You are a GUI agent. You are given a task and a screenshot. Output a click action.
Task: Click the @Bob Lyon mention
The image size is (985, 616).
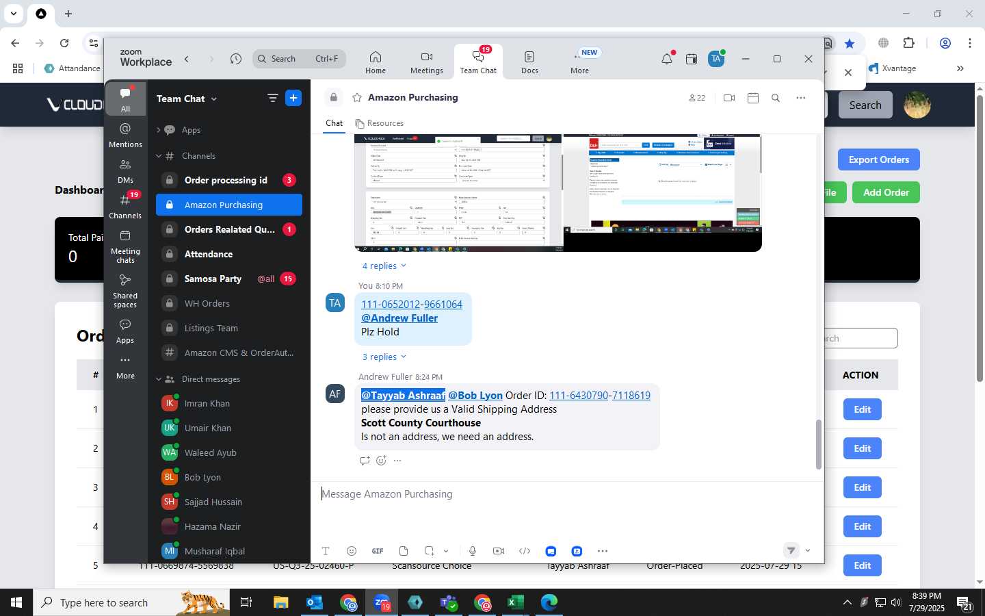(475, 396)
